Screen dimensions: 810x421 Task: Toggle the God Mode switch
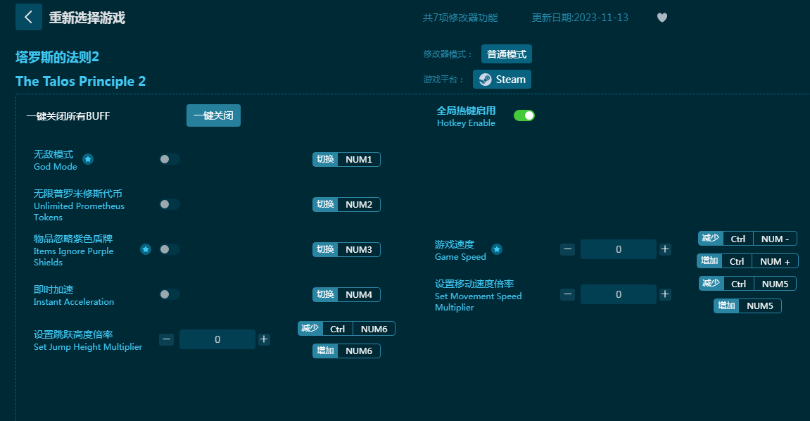pyautogui.click(x=170, y=159)
